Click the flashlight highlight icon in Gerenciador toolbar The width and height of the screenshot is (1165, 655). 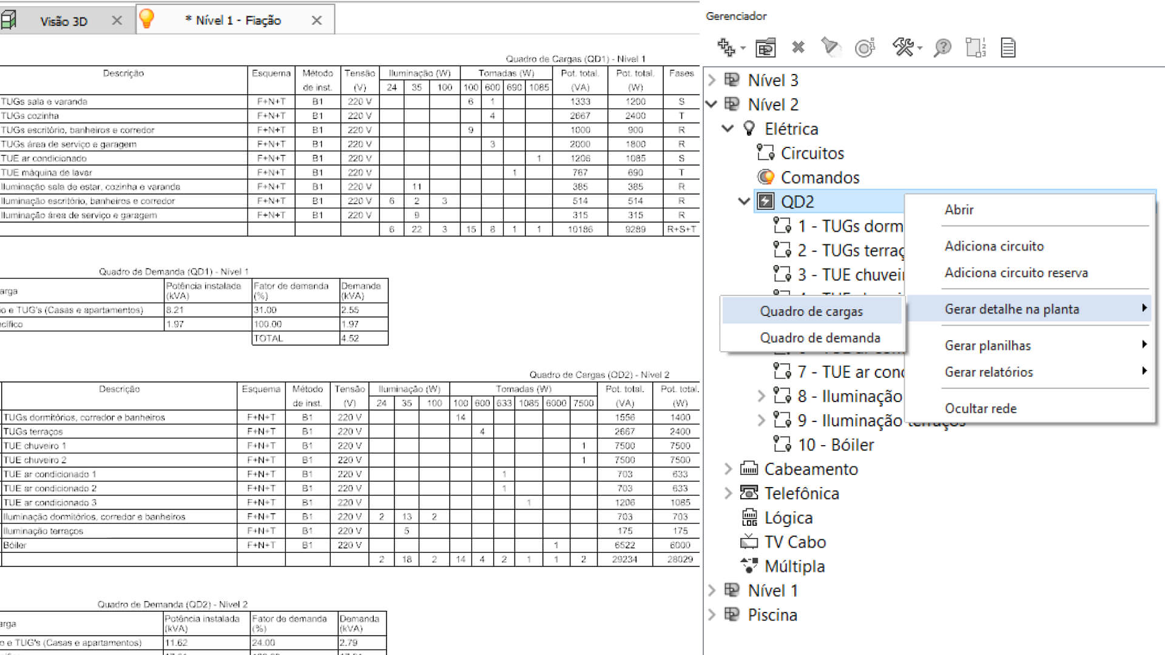pyautogui.click(x=830, y=47)
